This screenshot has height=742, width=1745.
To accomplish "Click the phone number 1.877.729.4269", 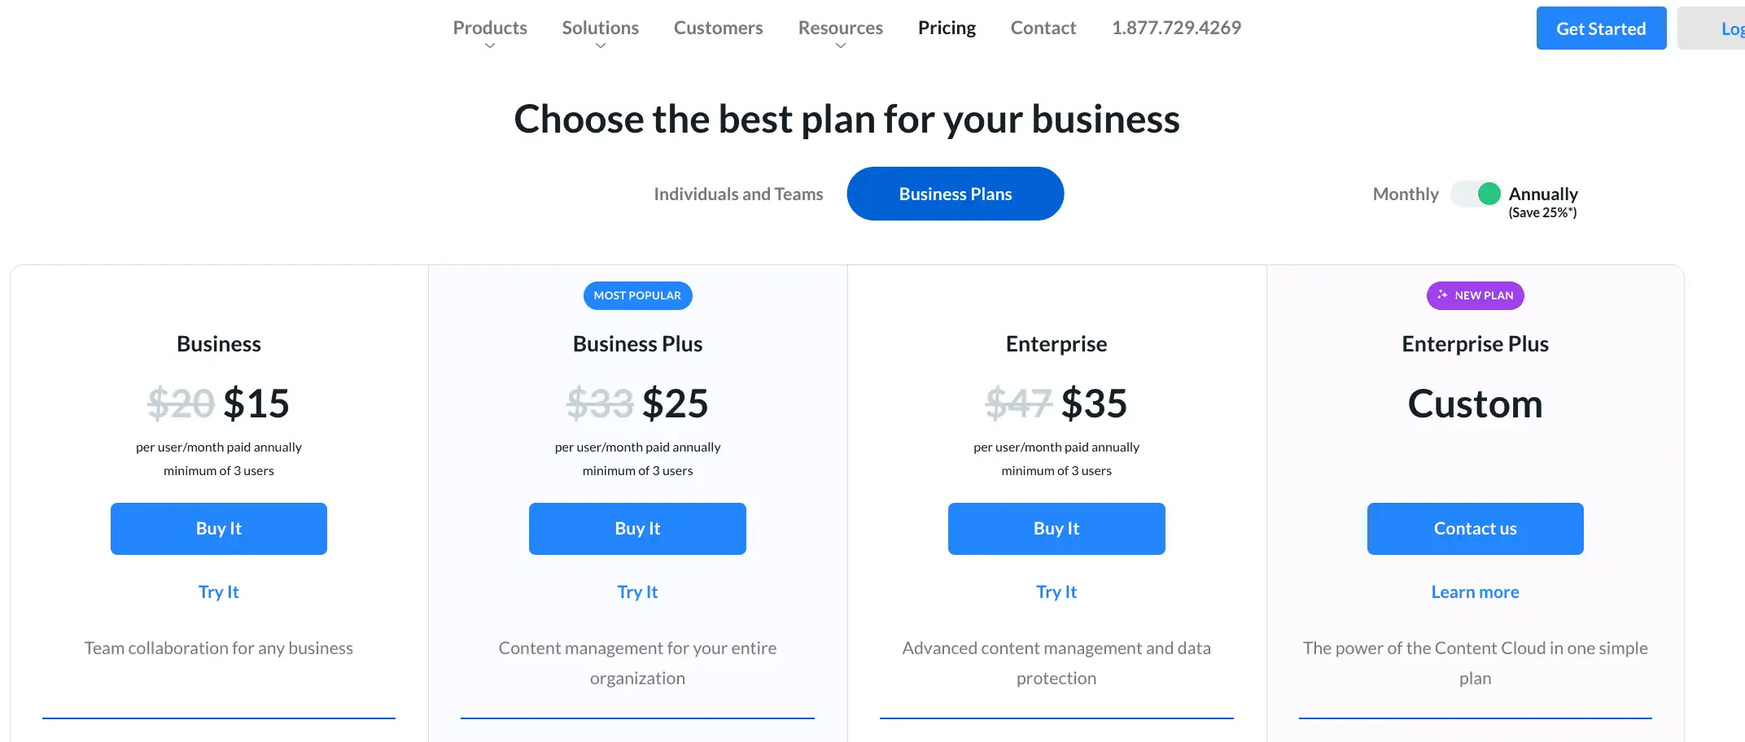I will coord(1176,28).
